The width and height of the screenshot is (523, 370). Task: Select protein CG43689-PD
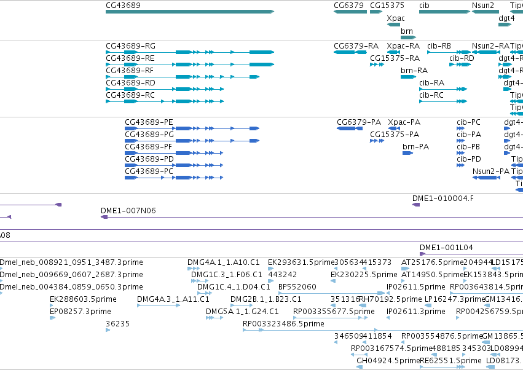coord(174,165)
